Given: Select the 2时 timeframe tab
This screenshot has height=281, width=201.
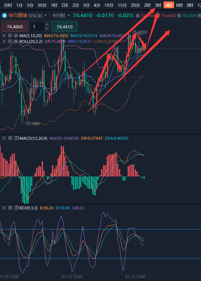Looking at the screenshot, I should pyautogui.click(x=147, y=5).
